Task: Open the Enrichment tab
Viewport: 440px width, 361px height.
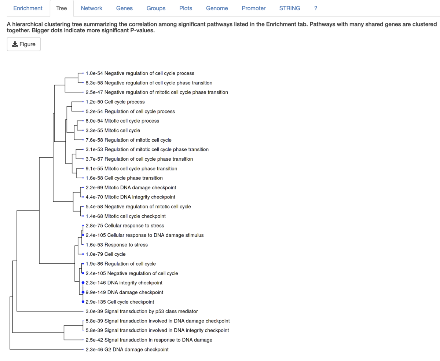Action: [x=28, y=8]
